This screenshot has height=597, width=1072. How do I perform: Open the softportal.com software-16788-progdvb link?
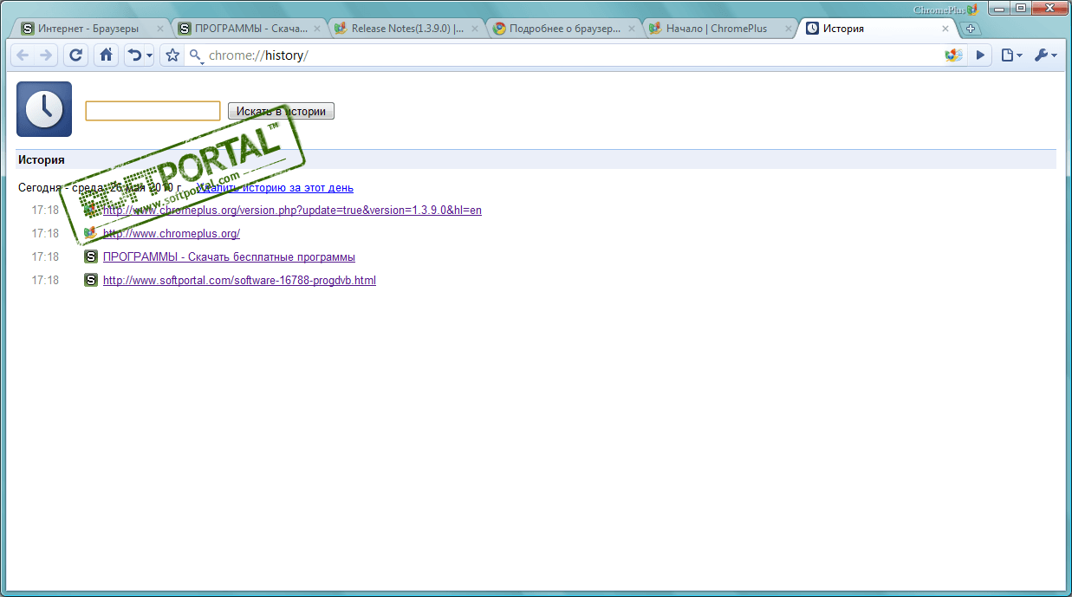point(239,280)
